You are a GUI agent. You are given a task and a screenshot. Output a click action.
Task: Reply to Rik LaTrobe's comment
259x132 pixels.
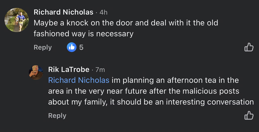coord(57,116)
